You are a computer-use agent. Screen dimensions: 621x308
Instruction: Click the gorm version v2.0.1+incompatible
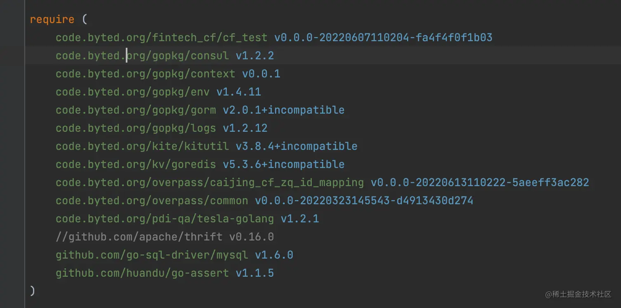(284, 110)
